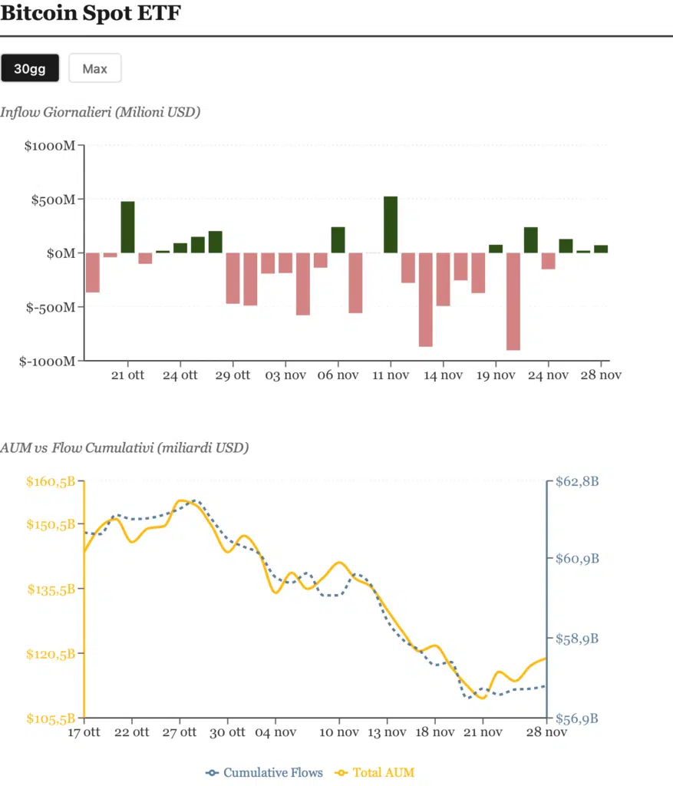Viewport: 673px width, 786px height.
Task: Click the tall green bar near 11 nov
Action: [x=390, y=223]
